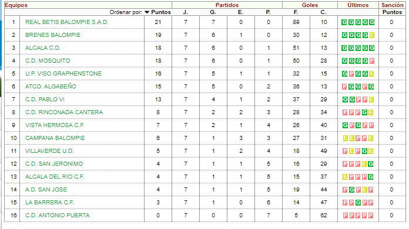Open BRENES BALOMPIE team link
This screenshot has width=409, height=229.
click(x=53, y=35)
